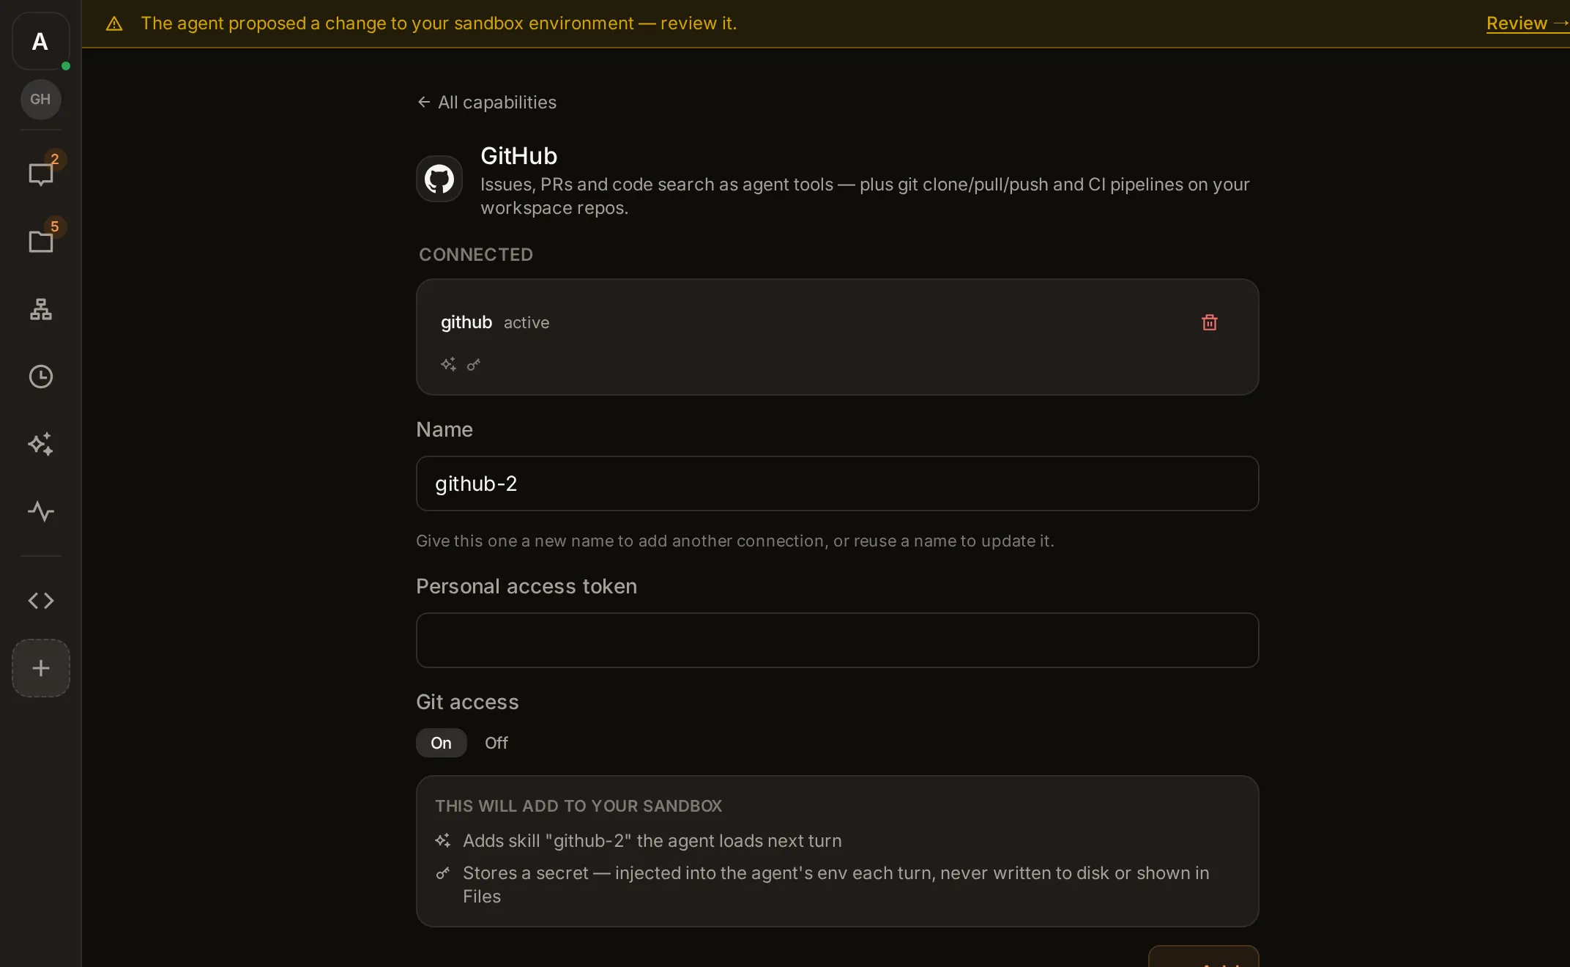Open the activity pulse icon in sidebar
The image size is (1570, 967).
40,511
